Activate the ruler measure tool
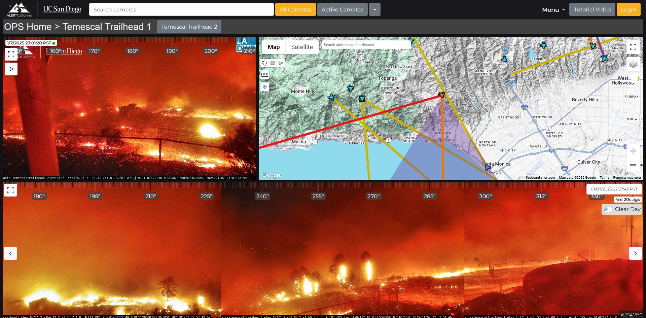This screenshot has height=318, width=646. pos(265,75)
